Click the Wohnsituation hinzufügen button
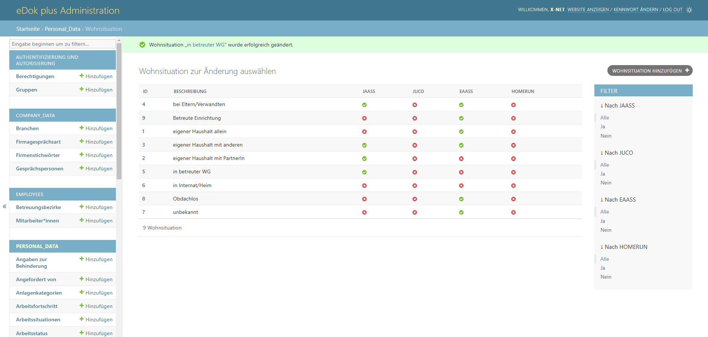This screenshot has height=337, width=708. (649, 71)
